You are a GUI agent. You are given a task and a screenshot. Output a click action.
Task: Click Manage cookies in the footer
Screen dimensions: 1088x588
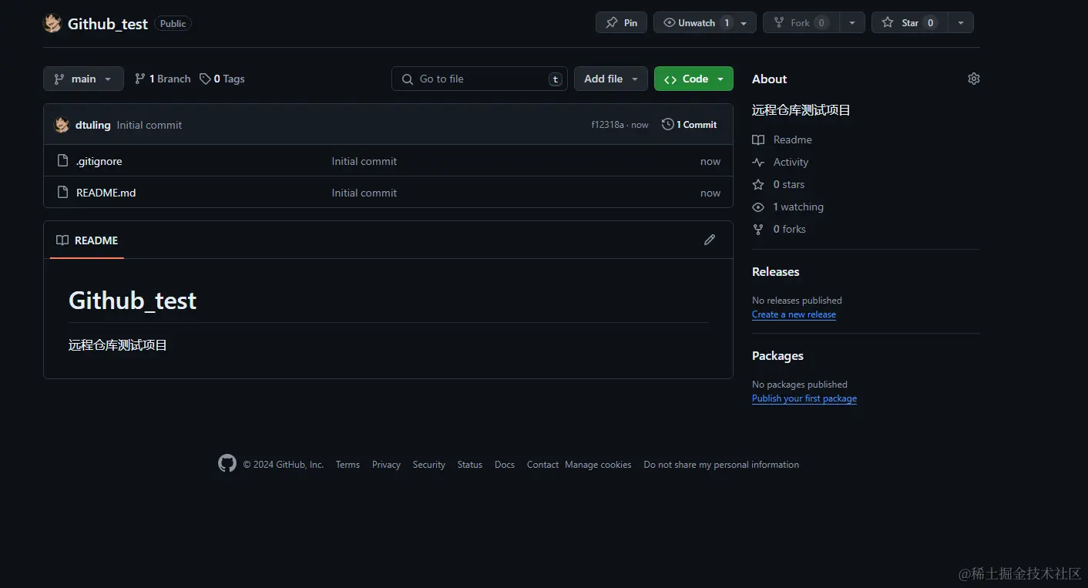(x=598, y=465)
